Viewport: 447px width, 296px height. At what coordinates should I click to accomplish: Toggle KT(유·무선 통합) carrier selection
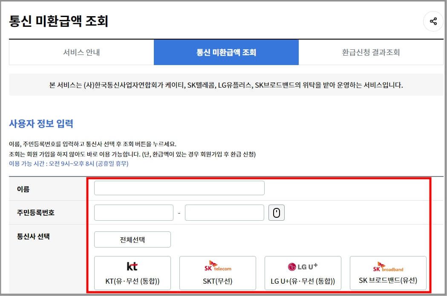(132, 273)
